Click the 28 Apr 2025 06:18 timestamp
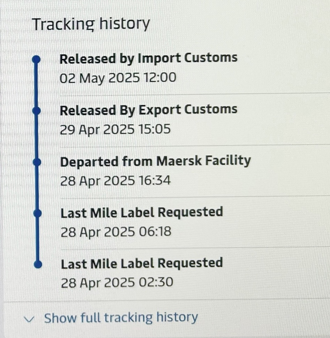The width and height of the screenshot is (330, 338). coord(116,232)
